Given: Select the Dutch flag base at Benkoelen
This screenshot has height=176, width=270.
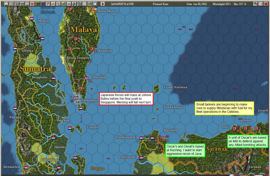Looking at the screenshot, I should 26,168.
